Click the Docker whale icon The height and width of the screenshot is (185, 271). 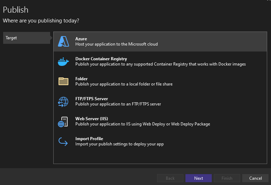[63, 62]
